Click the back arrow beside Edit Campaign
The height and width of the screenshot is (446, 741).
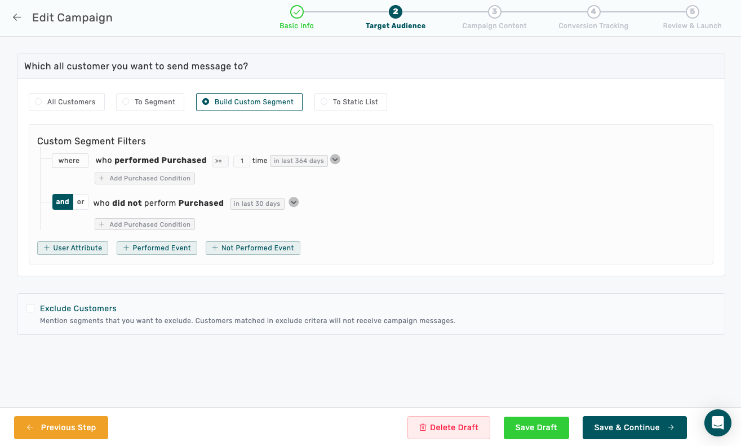point(17,17)
